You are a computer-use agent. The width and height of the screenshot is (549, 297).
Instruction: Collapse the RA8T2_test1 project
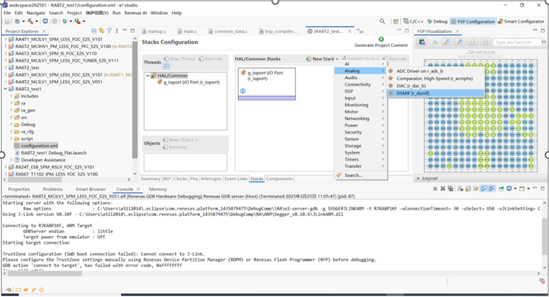5,89
